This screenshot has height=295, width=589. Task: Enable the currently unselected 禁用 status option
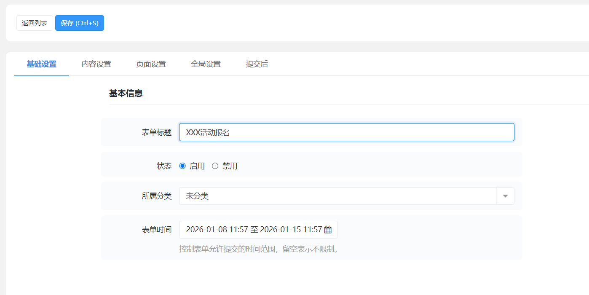215,166
